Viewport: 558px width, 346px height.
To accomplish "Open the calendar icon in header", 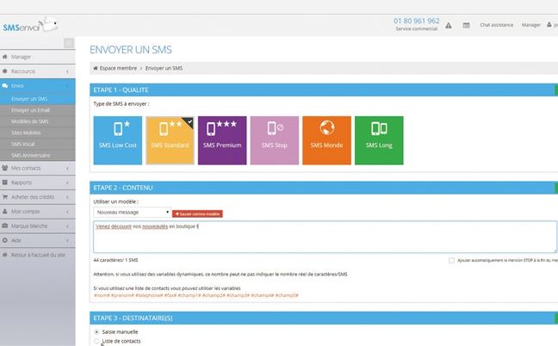I will 466,25.
